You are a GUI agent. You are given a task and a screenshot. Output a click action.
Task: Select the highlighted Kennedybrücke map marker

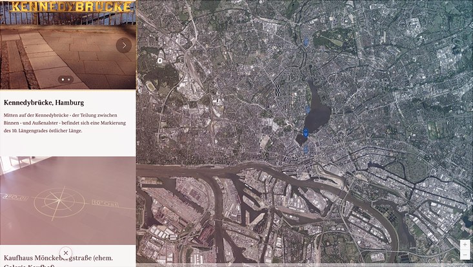pyautogui.click(x=306, y=133)
